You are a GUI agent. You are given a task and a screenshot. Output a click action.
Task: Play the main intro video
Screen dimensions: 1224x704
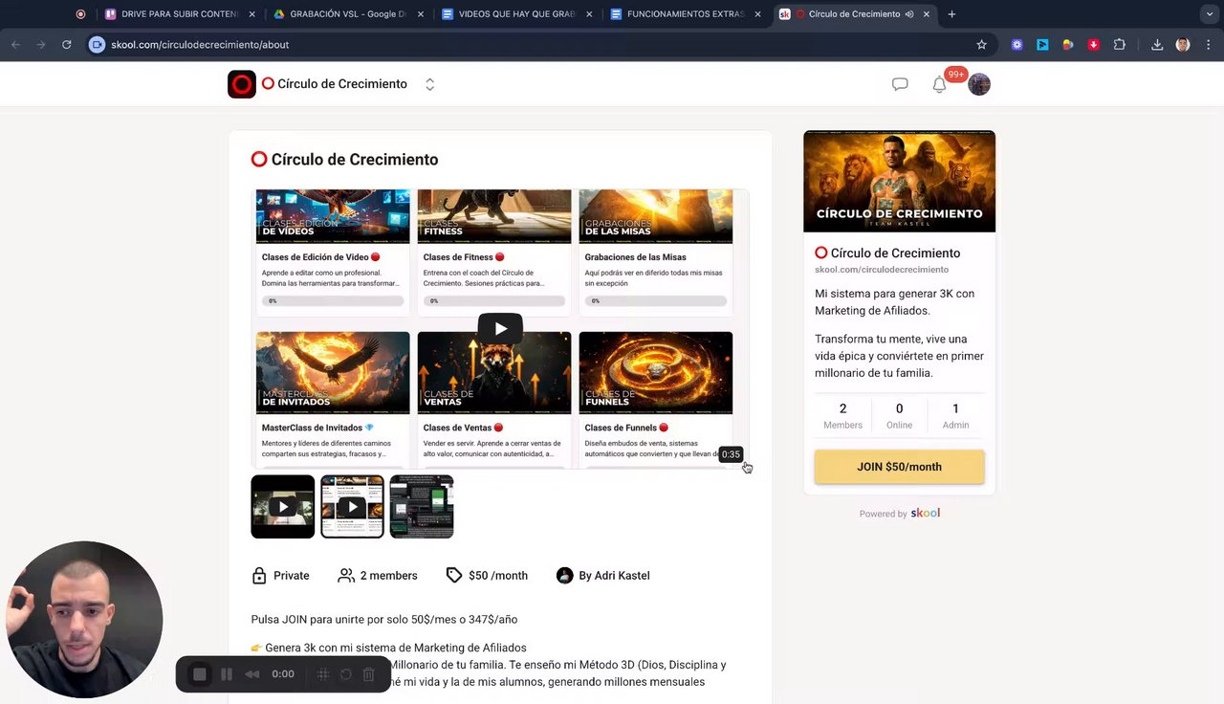pos(500,328)
